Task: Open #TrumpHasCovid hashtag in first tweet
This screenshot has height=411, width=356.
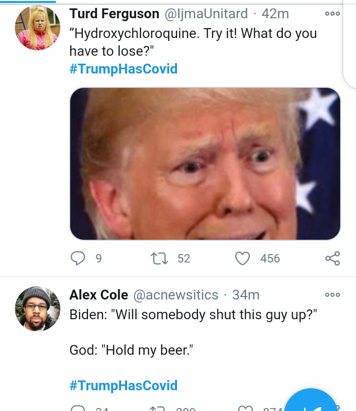Action: point(123,69)
